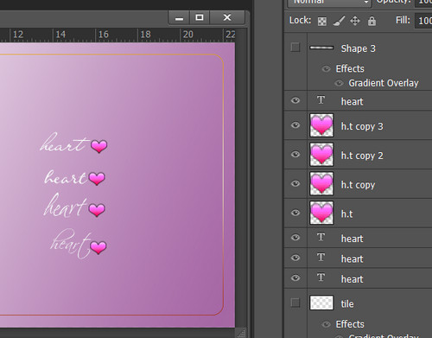Image resolution: width=432 pixels, height=338 pixels.
Task: Click the Opacity value field
Action: (x=423, y=3)
